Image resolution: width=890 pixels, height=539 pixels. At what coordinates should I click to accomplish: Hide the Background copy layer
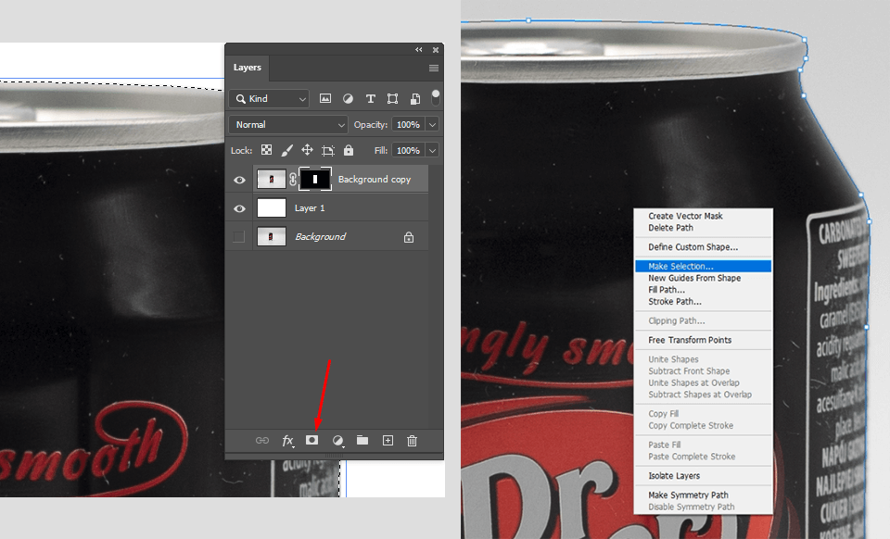239,180
